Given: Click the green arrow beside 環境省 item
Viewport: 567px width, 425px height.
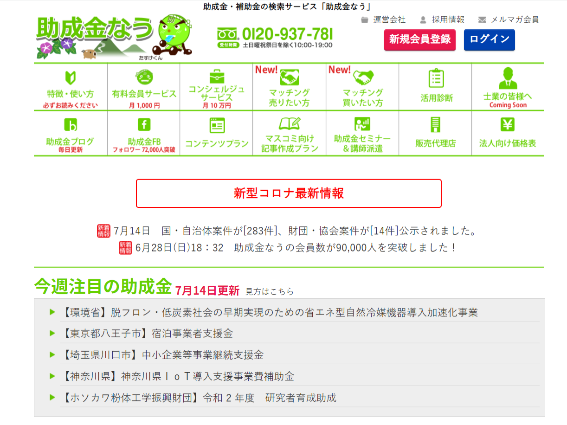Looking at the screenshot, I should pyautogui.click(x=52, y=312).
